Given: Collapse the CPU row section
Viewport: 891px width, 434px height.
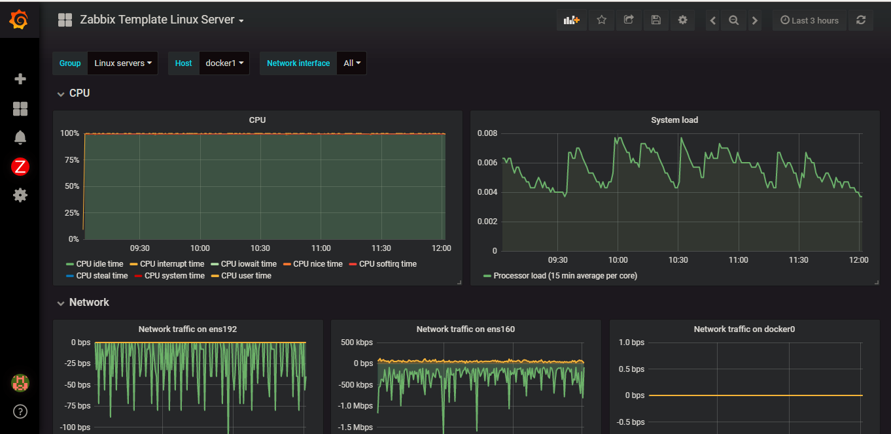Looking at the screenshot, I should (79, 93).
